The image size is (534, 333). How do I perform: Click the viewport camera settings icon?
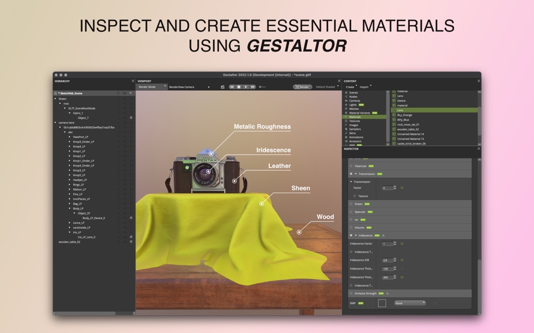coord(223,87)
